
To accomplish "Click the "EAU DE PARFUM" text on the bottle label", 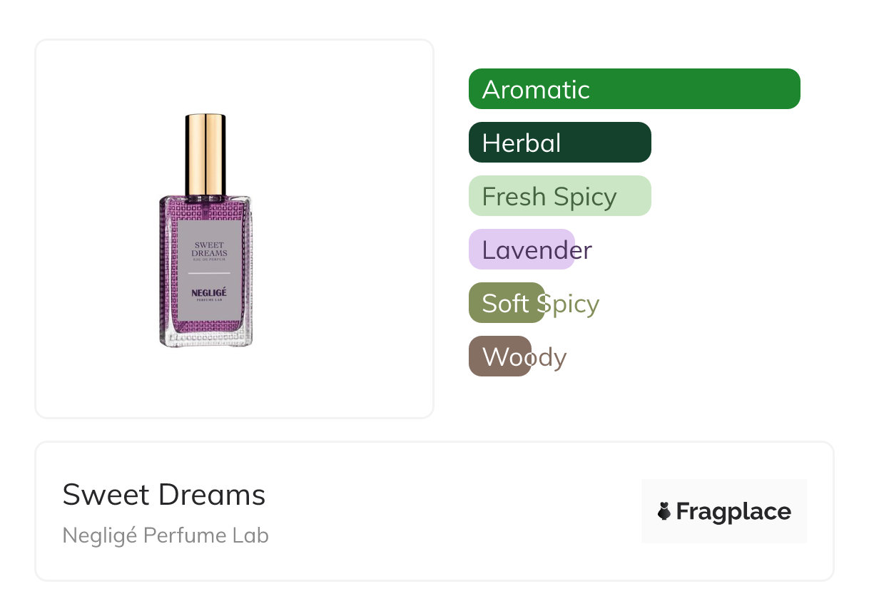I will (209, 260).
